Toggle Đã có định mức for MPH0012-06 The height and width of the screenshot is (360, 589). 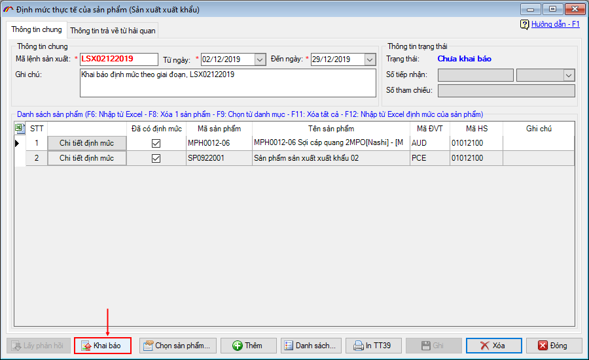click(x=156, y=143)
